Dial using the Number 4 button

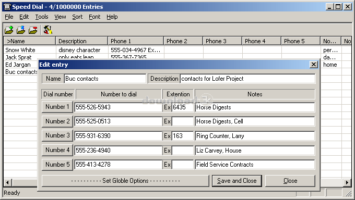point(57,150)
